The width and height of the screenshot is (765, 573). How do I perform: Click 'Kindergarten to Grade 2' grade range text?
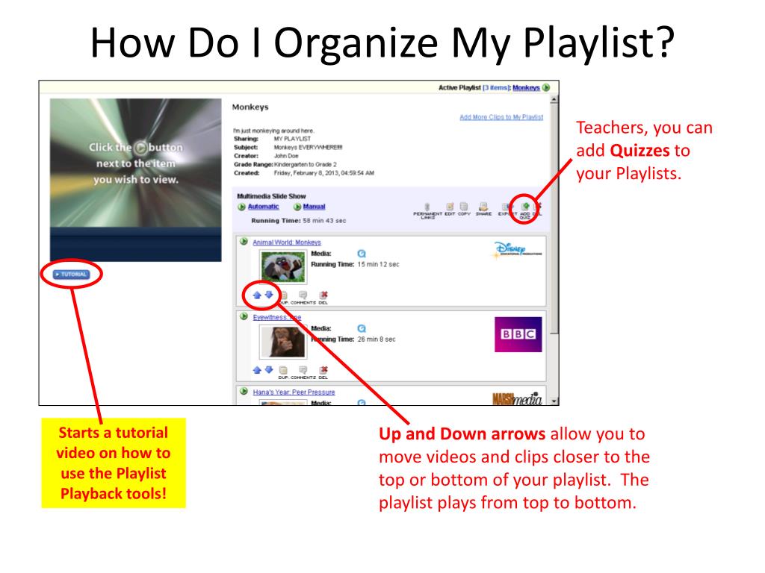pyautogui.click(x=306, y=165)
